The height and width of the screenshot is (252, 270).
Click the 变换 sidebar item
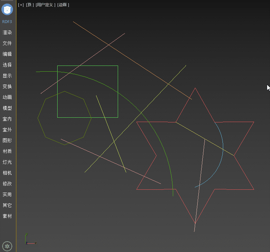pyautogui.click(x=7, y=86)
